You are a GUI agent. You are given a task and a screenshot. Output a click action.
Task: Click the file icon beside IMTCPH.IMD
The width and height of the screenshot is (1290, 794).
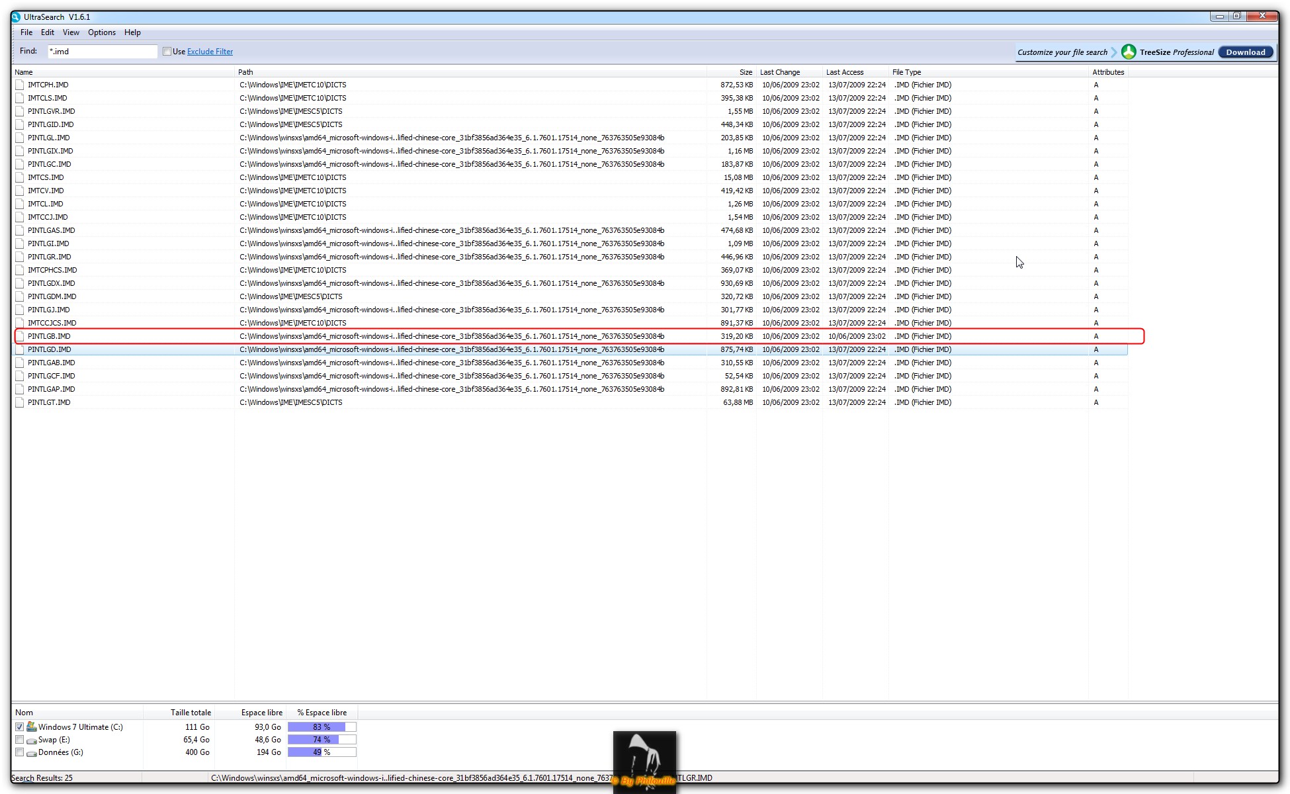tap(20, 85)
